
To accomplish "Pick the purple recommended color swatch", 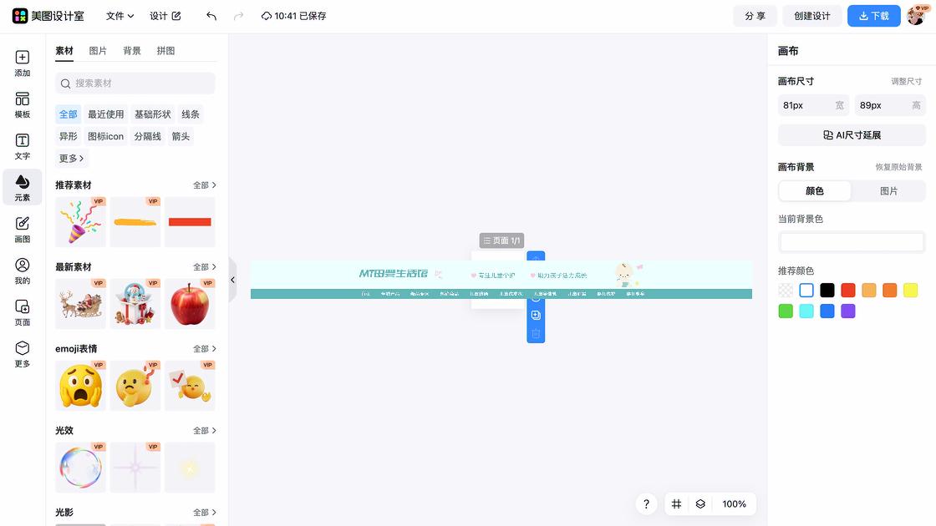I will [847, 311].
